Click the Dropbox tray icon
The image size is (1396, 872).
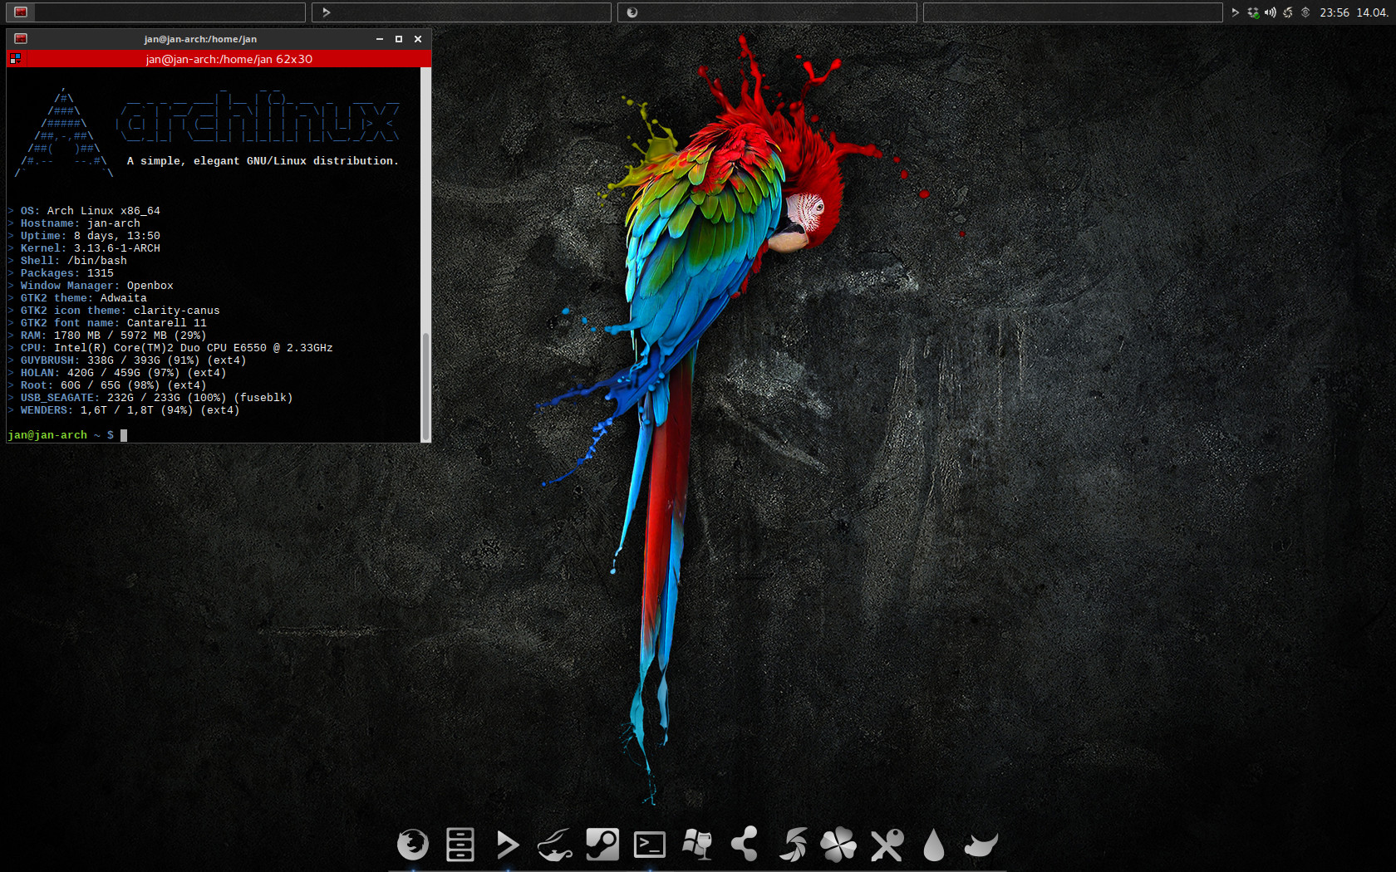click(x=1253, y=12)
